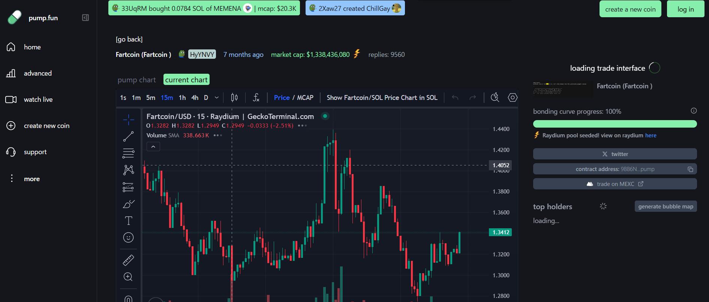
Task: Click the 1.3412 current price label
Action: [501, 232]
